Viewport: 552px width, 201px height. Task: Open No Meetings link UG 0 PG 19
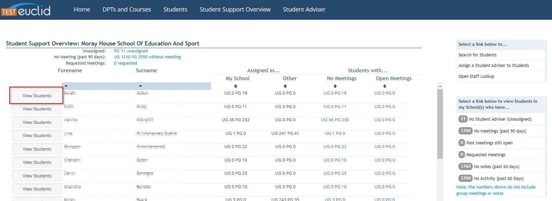tap(335, 93)
